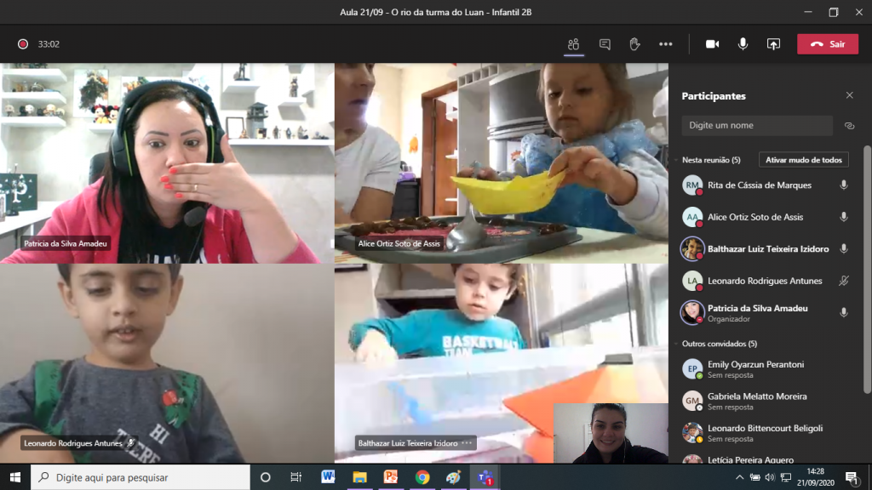Copy the meeting join link icon
872x490 pixels.
tap(849, 126)
